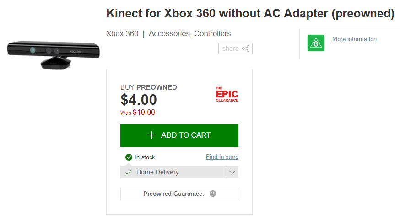
Task: Click the share network icon
Action: pos(246,49)
